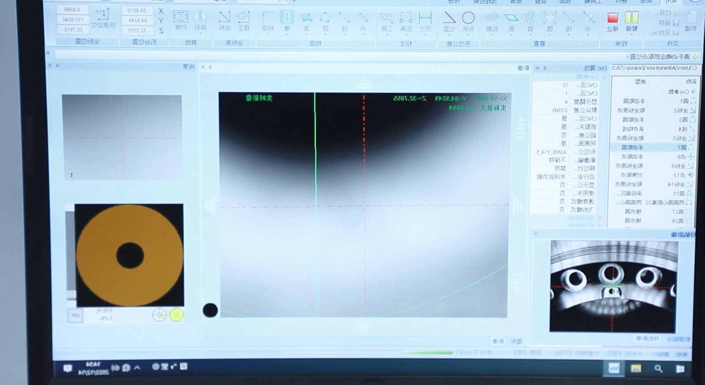Open the 流程控制 ribbon tab
705x385 pixels.
(485, 2)
